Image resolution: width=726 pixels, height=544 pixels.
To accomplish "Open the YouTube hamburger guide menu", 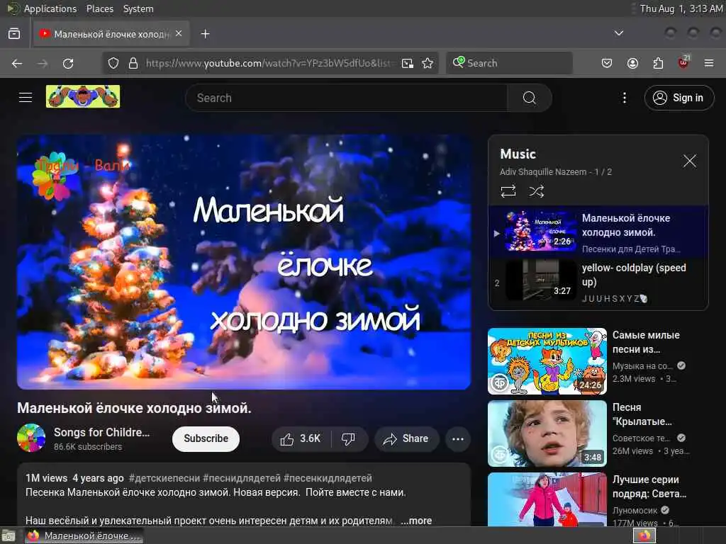I will coord(26,98).
